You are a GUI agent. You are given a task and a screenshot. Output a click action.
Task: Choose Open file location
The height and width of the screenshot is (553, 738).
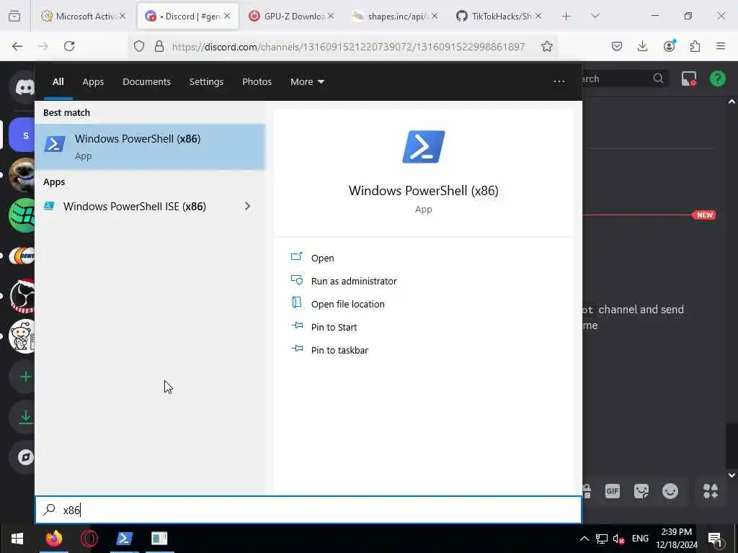click(338, 304)
